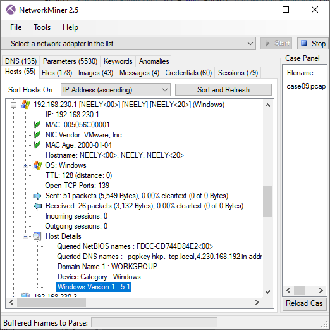Select the Outgoing sessions: 0 row

click(76, 226)
